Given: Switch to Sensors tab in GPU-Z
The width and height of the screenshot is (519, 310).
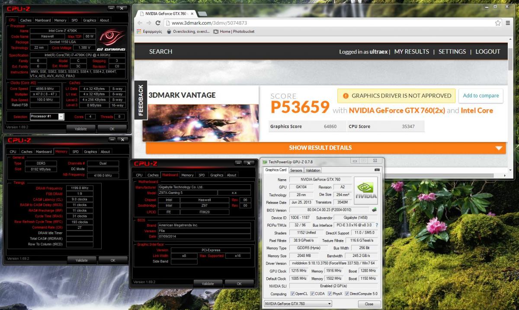Looking at the screenshot, I should tap(296, 170).
